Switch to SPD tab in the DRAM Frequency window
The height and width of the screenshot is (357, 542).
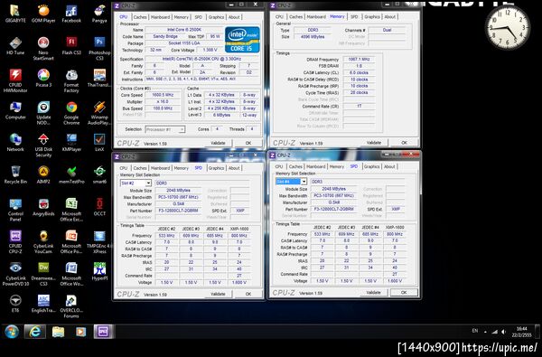point(354,16)
